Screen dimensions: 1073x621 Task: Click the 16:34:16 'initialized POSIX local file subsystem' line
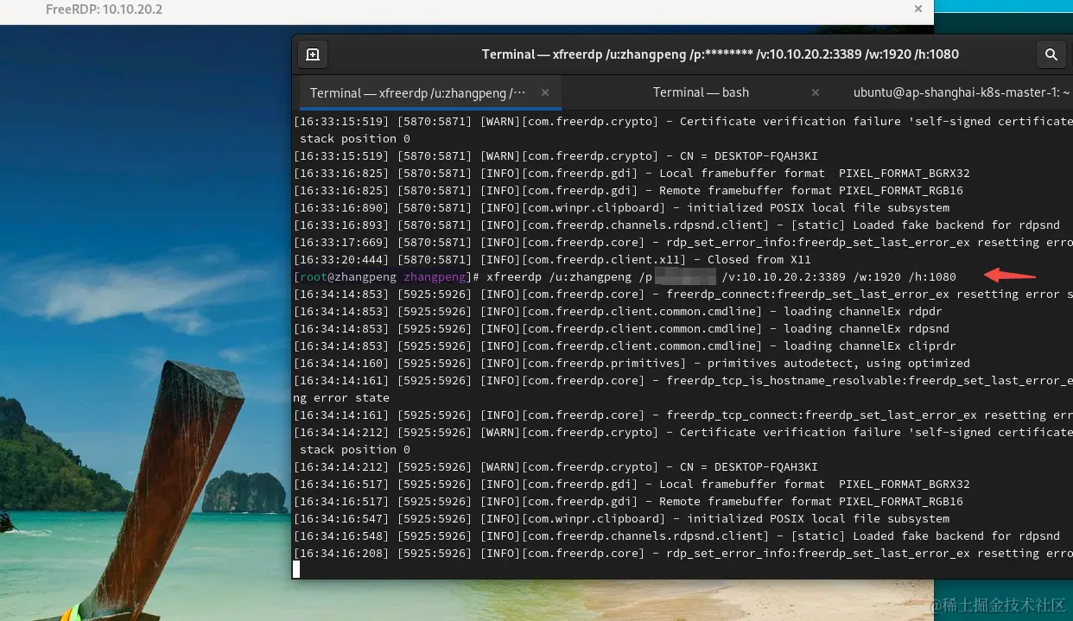[x=621, y=519]
